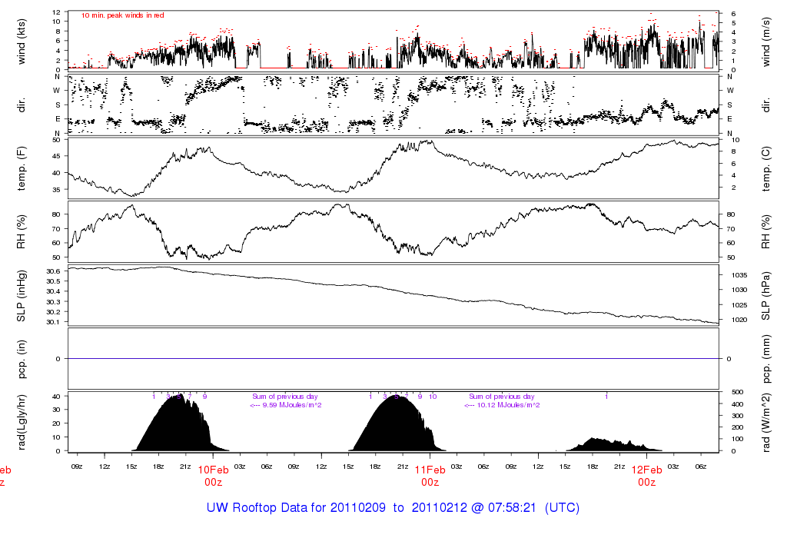Click the "rad (W/m^2)" axis label
Viewport: 787px width, 538px height.
[765, 422]
